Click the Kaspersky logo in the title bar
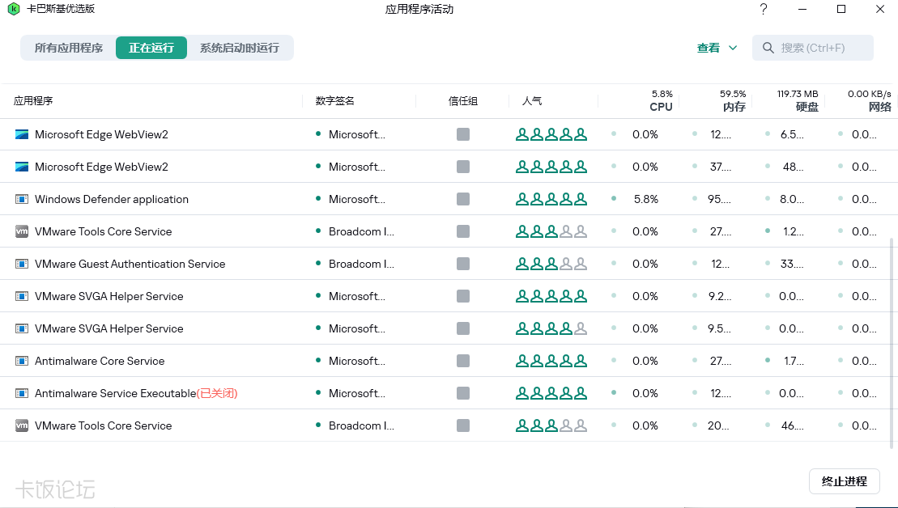The height and width of the screenshot is (508, 898). pyautogui.click(x=13, y=9)
